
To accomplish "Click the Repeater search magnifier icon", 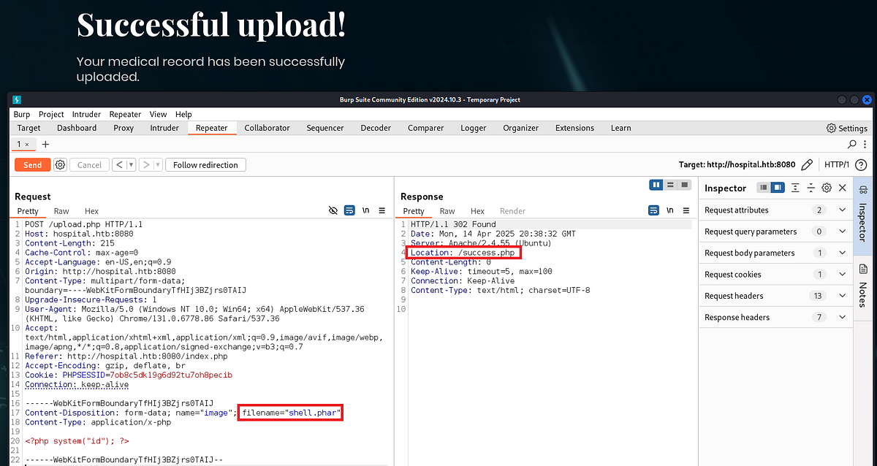I will click(x=852, y=145).
